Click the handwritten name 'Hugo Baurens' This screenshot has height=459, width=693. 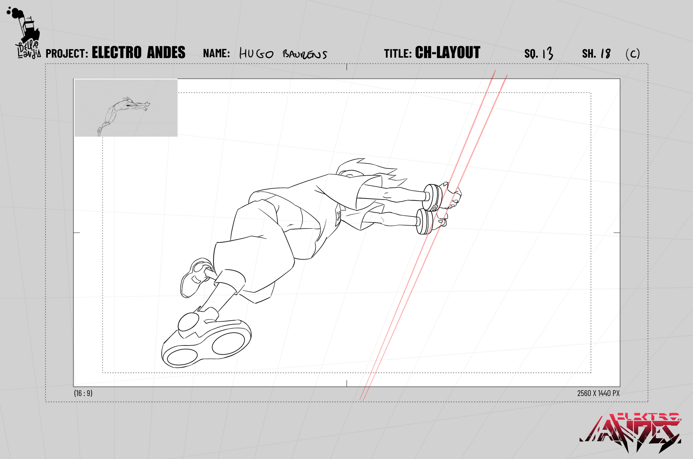283,54
